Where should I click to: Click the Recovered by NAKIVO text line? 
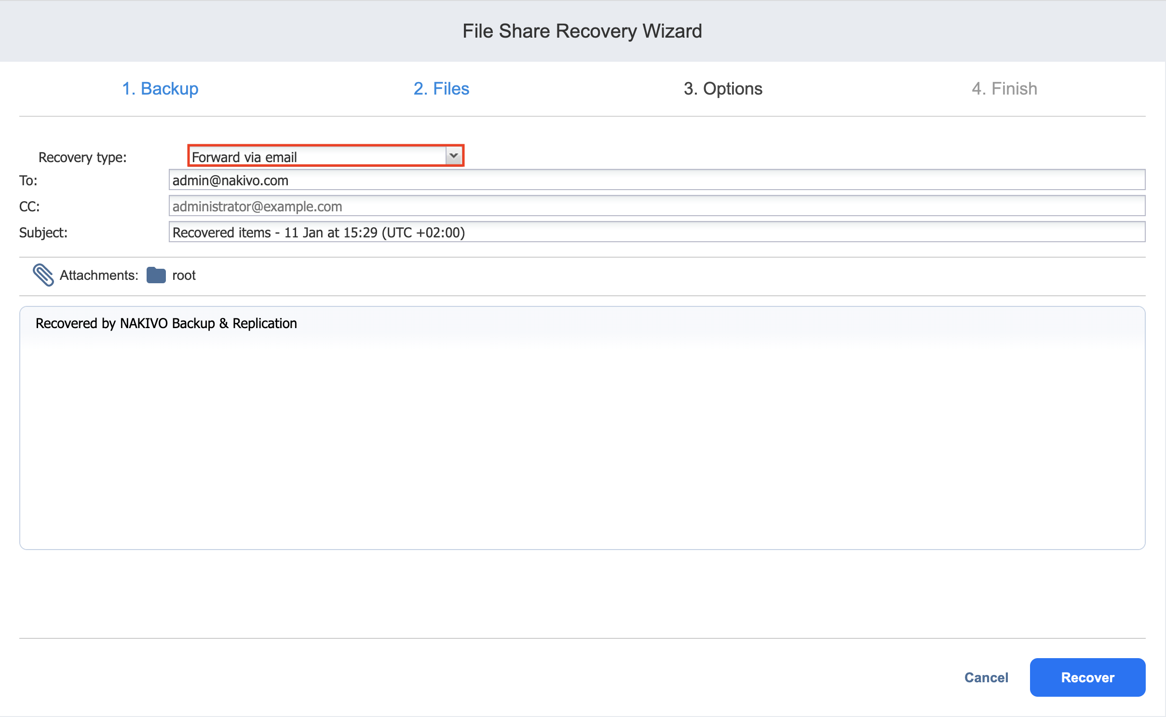(166, 323)
